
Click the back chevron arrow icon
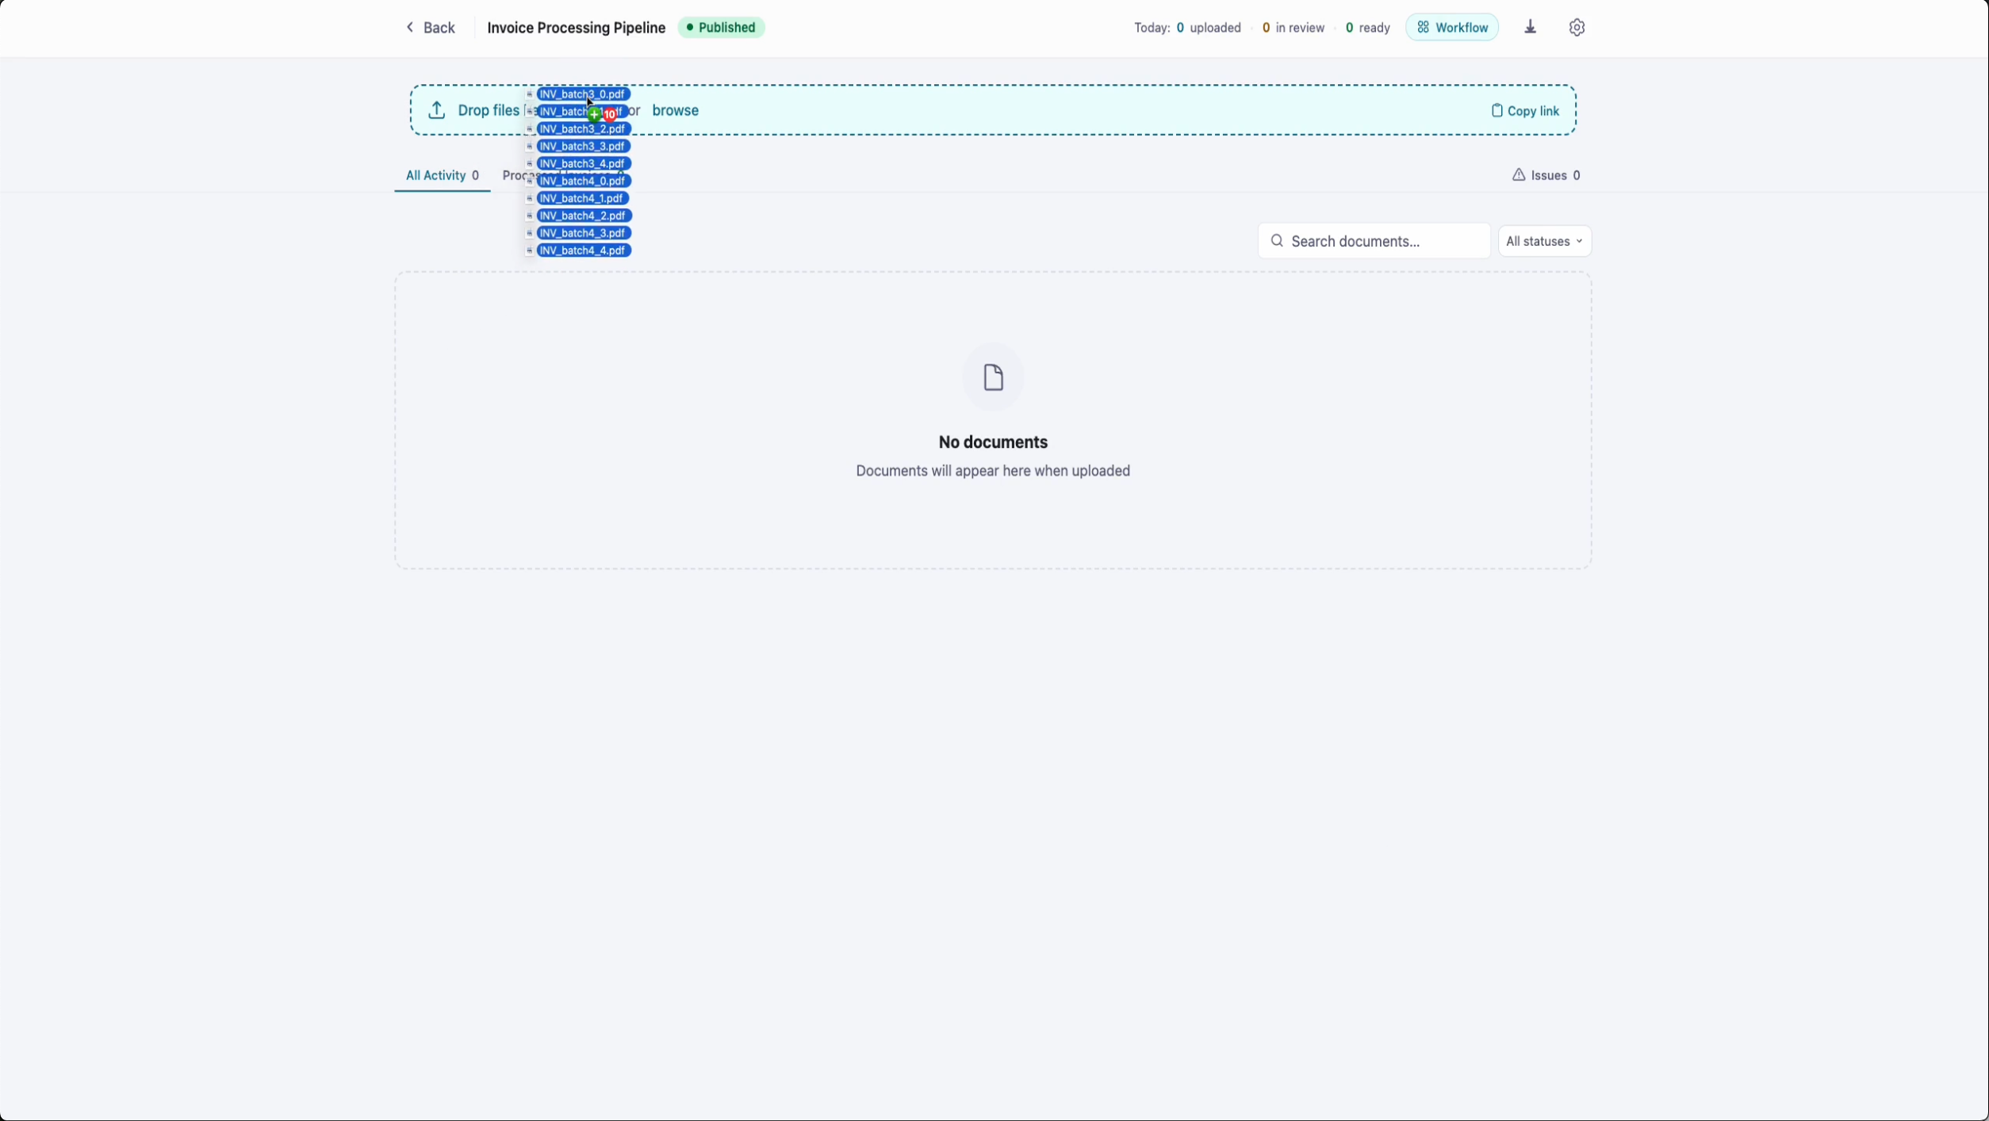click(x=410, y=28)
